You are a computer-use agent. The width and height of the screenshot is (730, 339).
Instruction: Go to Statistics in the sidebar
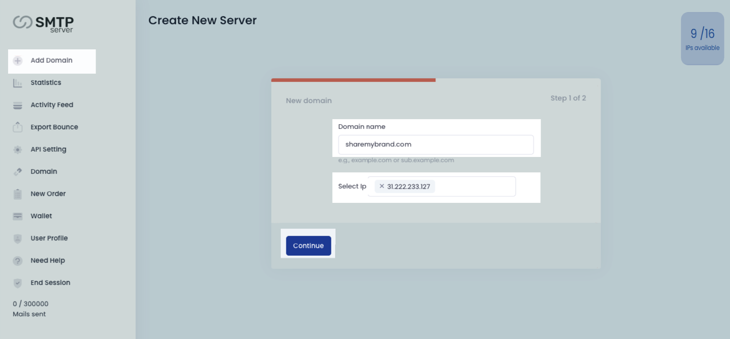(46, 83)
